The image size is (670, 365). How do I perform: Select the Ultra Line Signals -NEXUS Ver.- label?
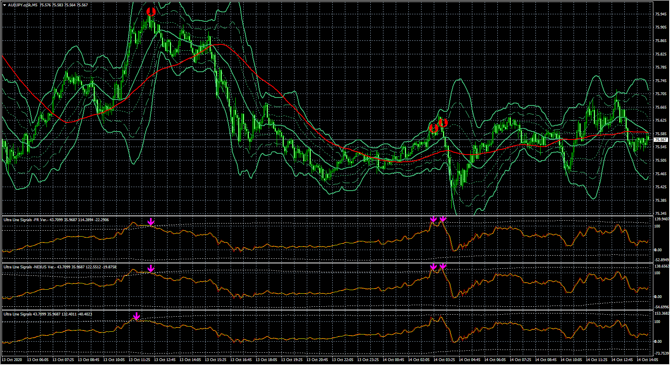coord(29,267)
